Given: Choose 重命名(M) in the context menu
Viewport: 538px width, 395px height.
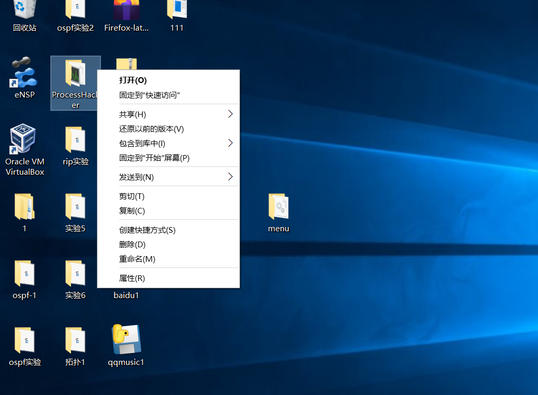Looking at the screenshot, I should tap(168, 259).
